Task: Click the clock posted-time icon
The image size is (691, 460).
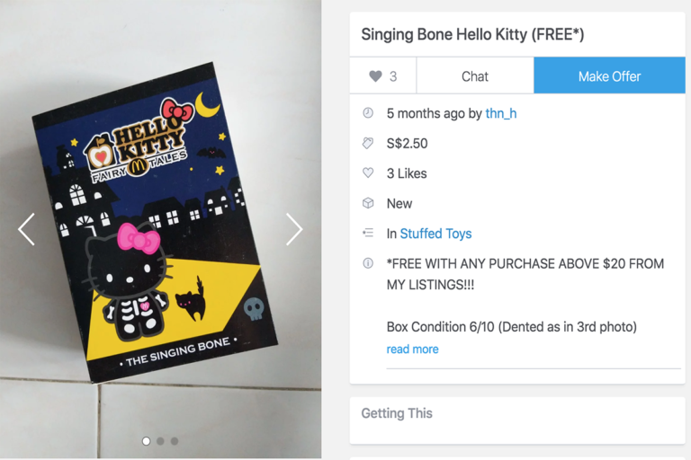Action: pos(367,113)
